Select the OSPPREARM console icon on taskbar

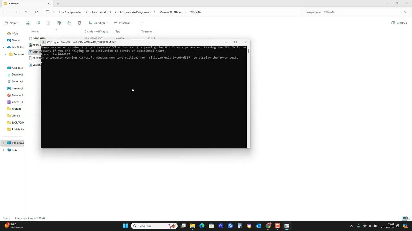click(x=287, y=226)
